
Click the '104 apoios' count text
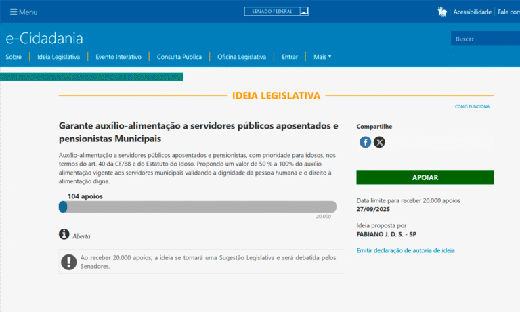click(85, 196)
